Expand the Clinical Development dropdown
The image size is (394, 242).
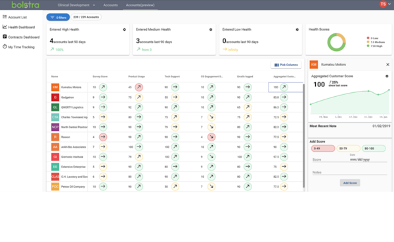tap(76, 5)
